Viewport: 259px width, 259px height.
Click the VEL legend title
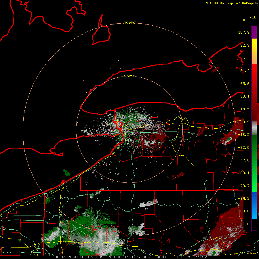tap(253, 17)
